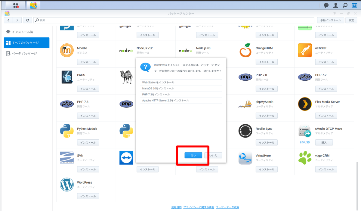
Task: Click the WordPress package icon
Action: (x=67, y=185)
